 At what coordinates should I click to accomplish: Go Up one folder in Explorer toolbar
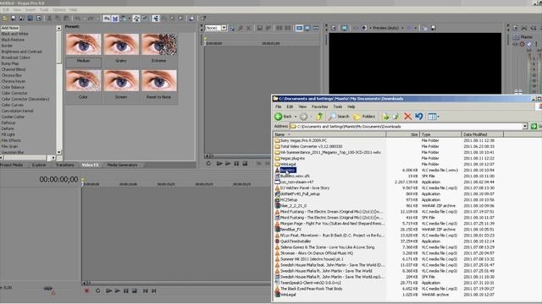point(319,117)
